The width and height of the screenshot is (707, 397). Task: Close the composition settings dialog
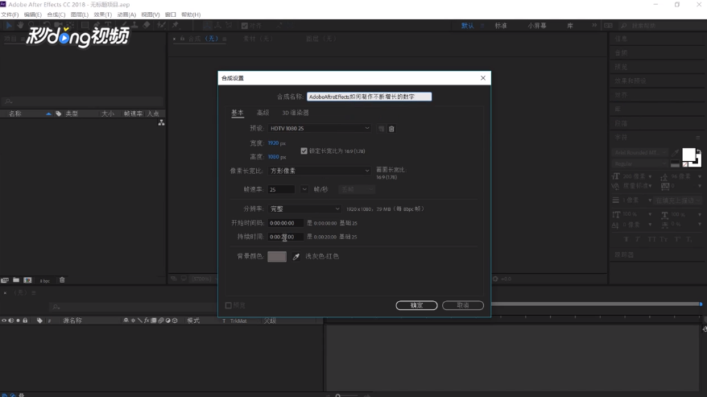pos(483,78)
